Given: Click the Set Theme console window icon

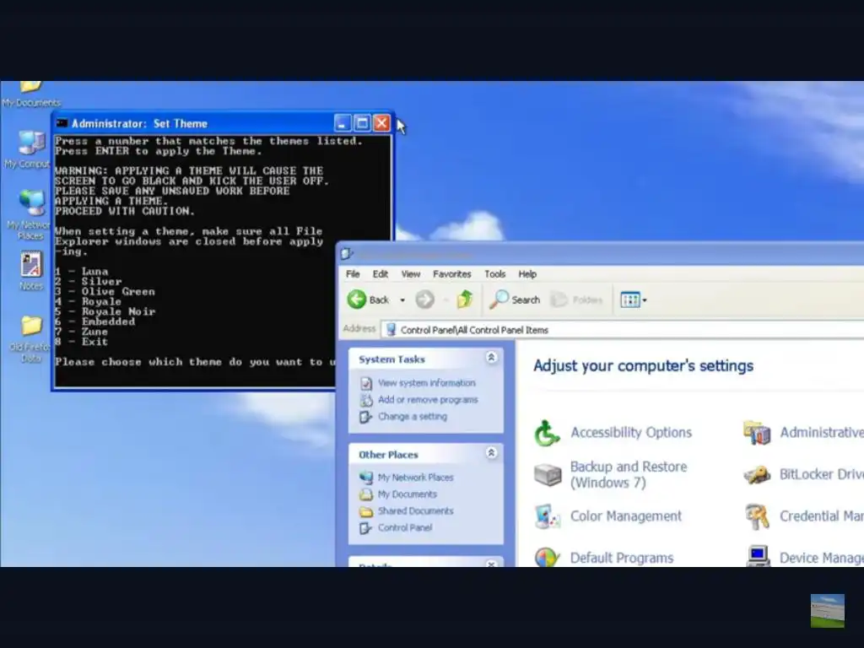Looking at the screenshot, I should click(x=62, y=123).
